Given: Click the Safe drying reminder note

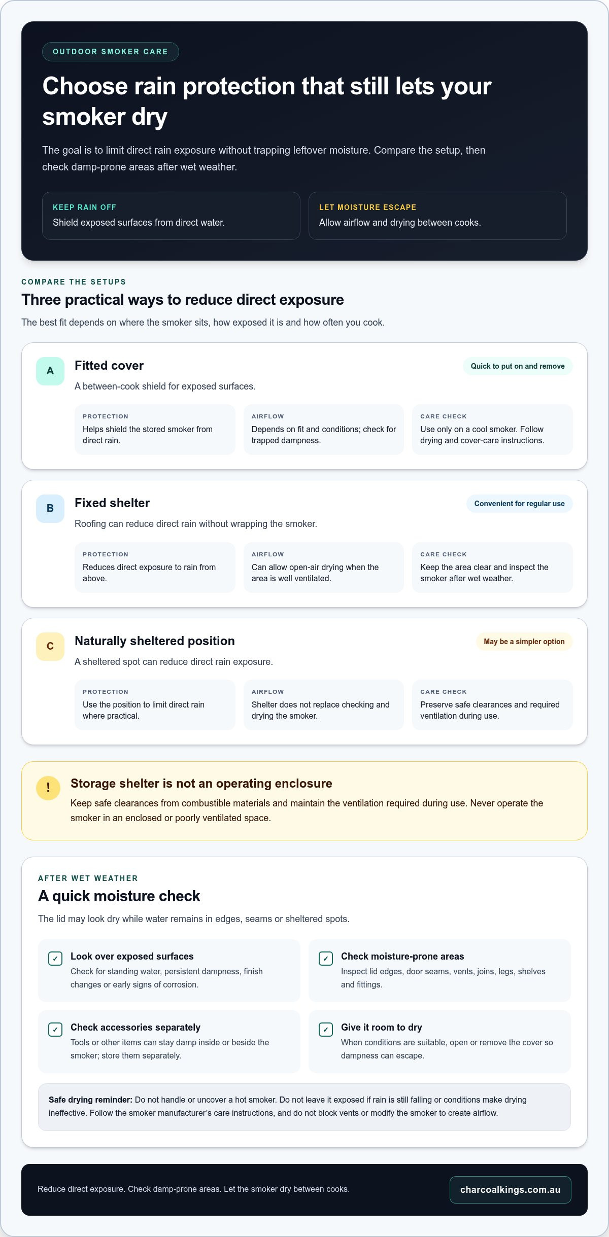Looking at the screenshot, I should click(304, 1107).
